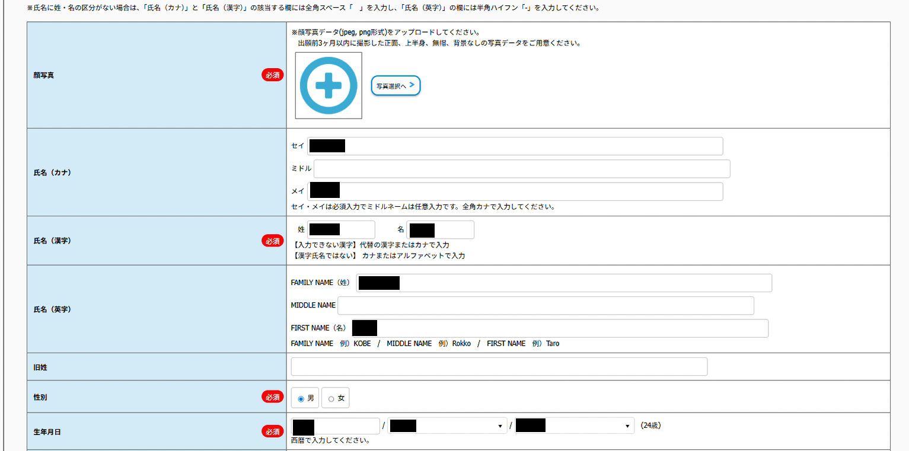Click the MIDDLE NAME input field
Screen dimensions: 909x451
(x=546, y=306)
